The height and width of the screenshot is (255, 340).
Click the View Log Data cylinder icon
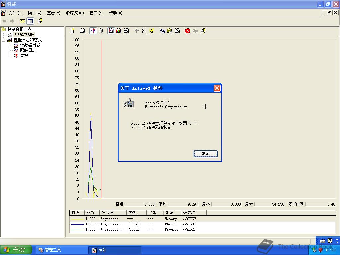point(101,31)
